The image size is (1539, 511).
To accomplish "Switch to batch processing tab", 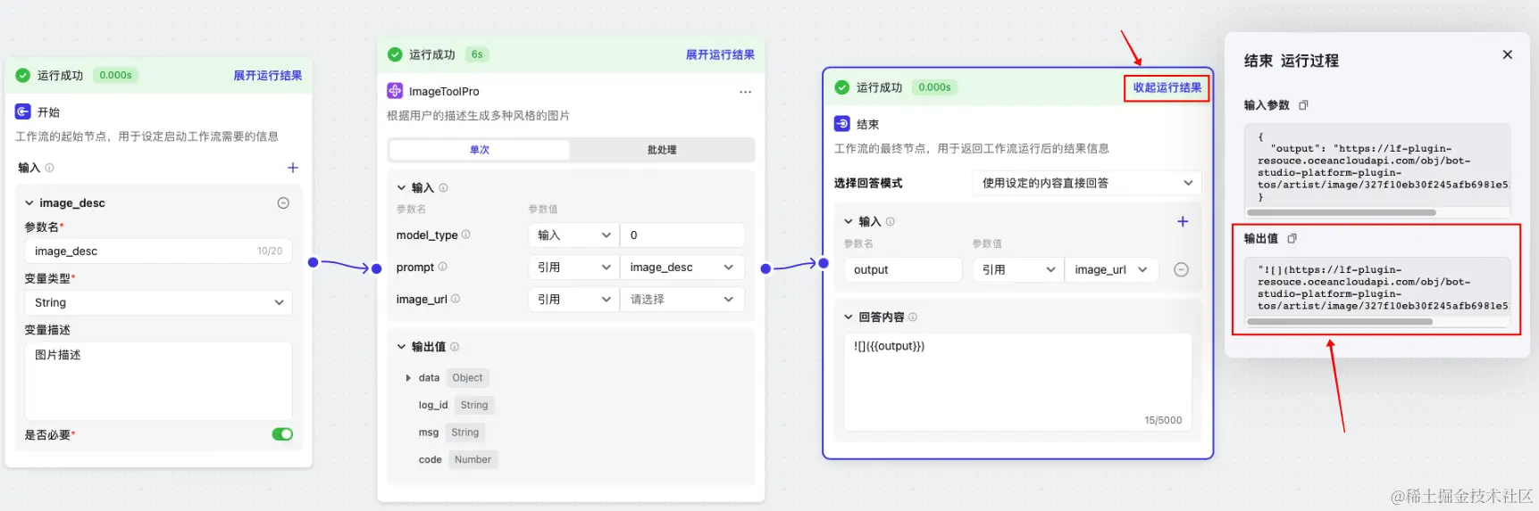I will tap(662, 150).
